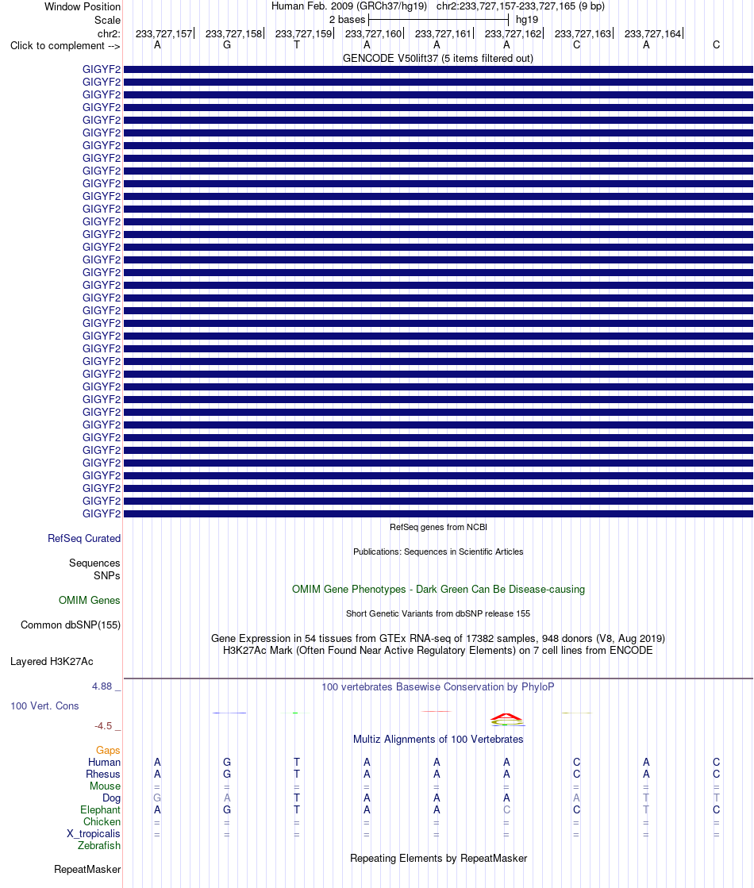Click the -4.5 lower PhyloP axis value
The height and width of the screenshot is (888, 754).
103,726
